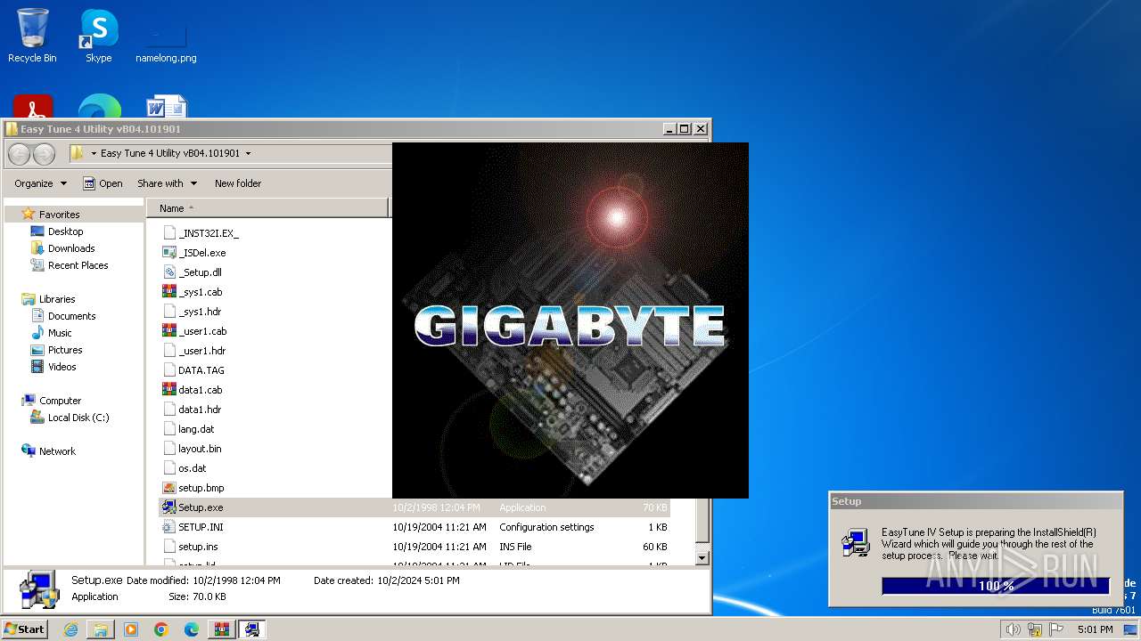Screen dimensions: 1141x641
Task: Select the SETUP.INI file icon
Action: tap(169, 527)
